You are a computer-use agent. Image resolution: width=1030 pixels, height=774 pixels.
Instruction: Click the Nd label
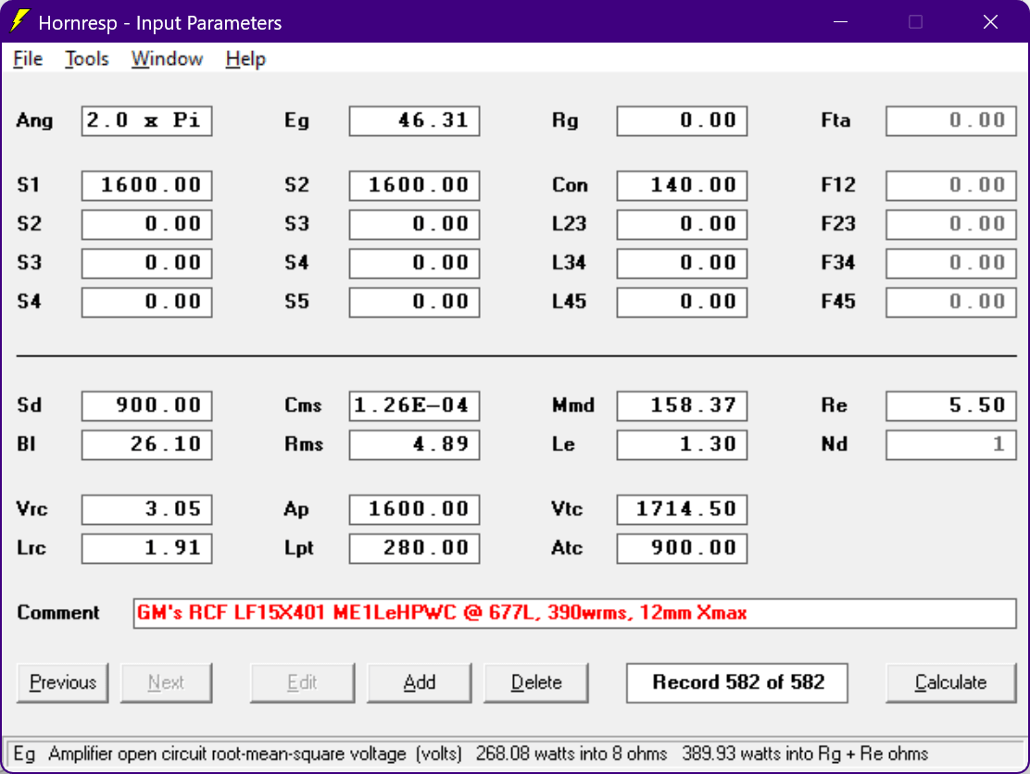[x=835, y=444]
